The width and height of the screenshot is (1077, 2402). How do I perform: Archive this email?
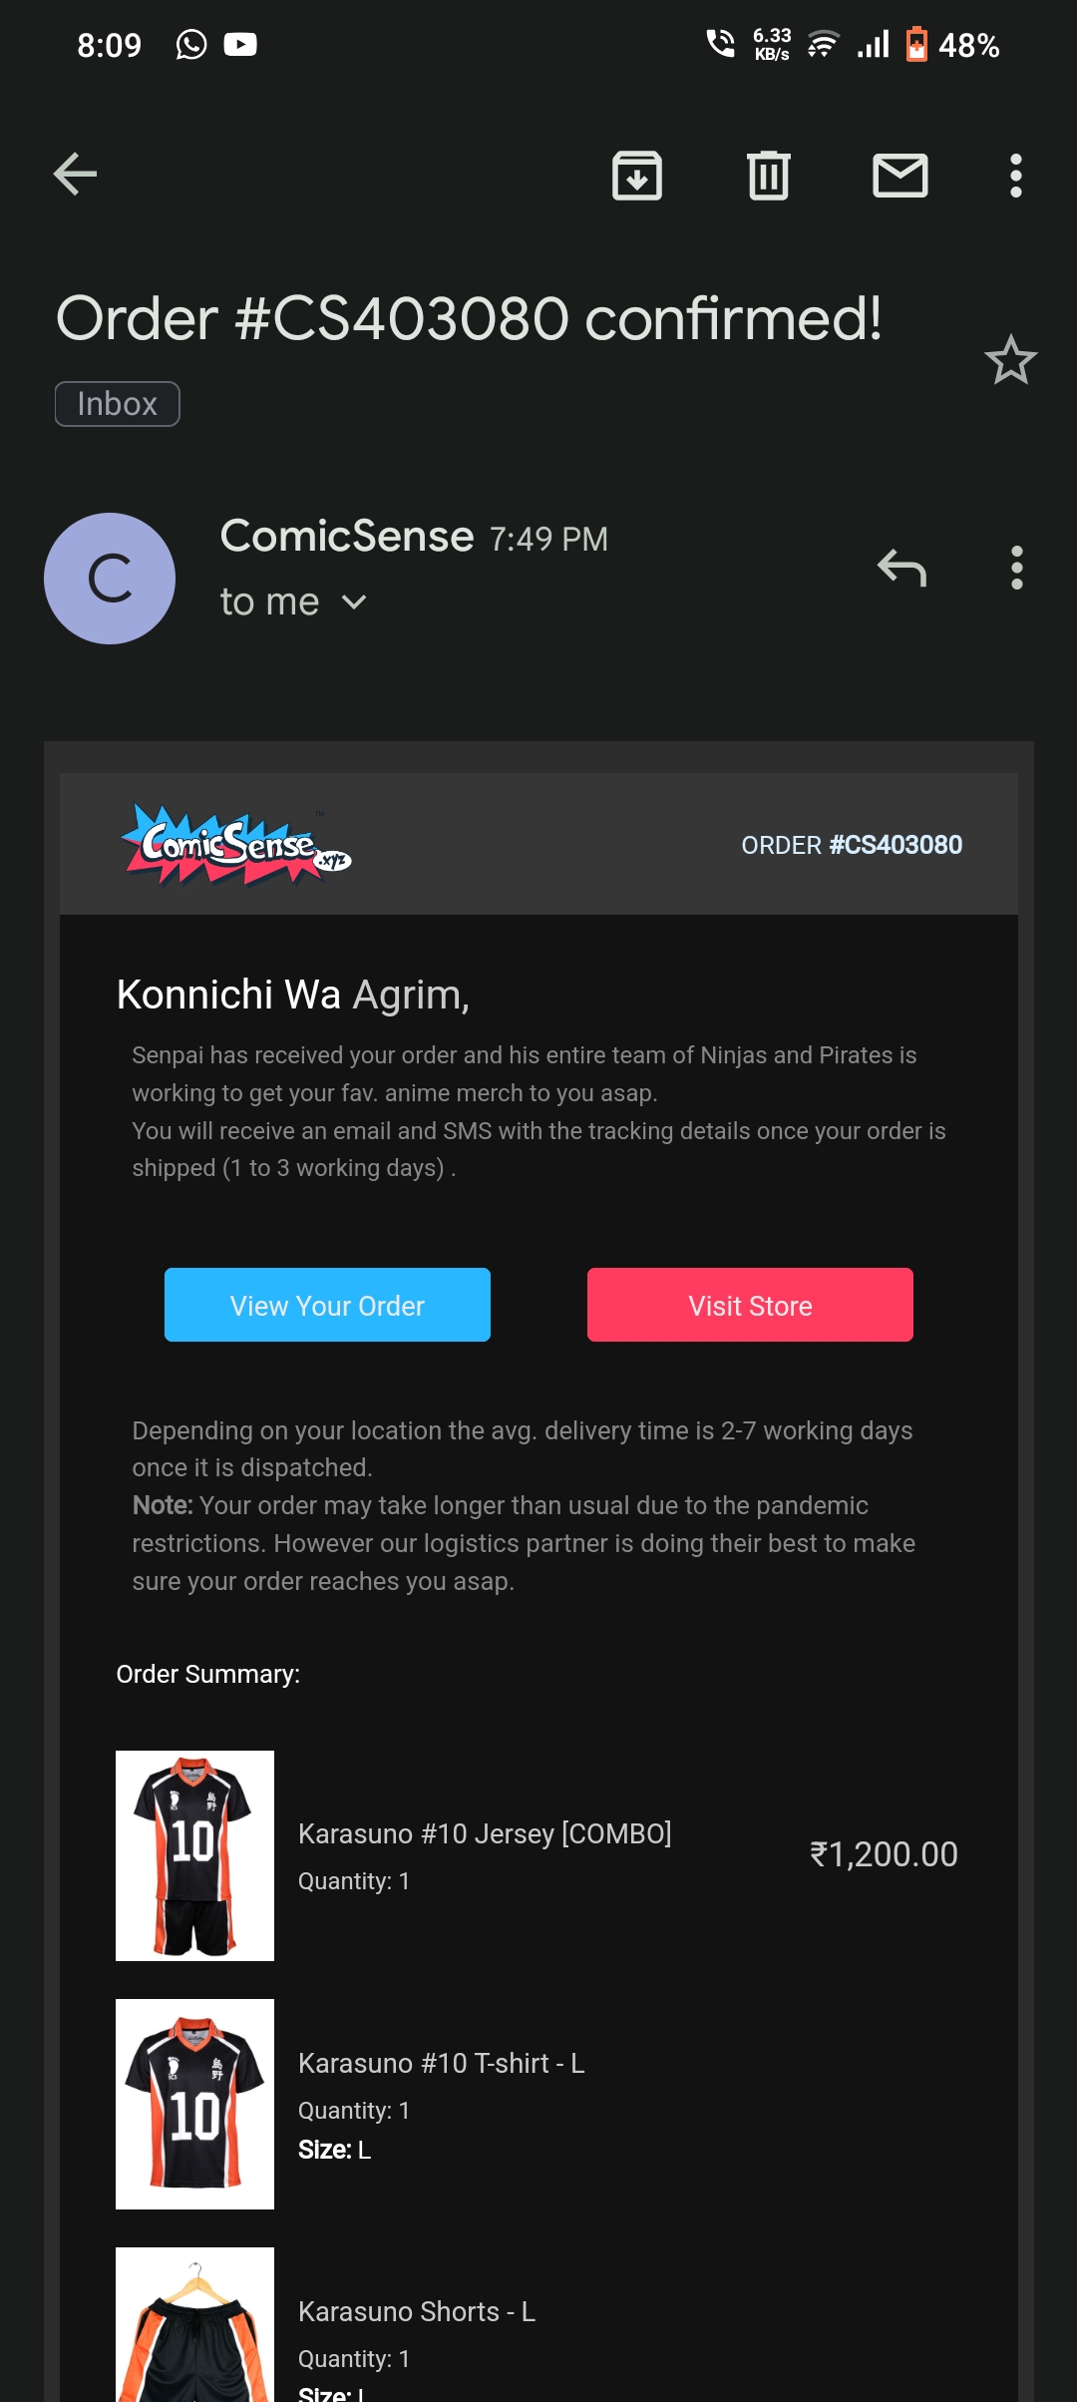tap(637, 176)
